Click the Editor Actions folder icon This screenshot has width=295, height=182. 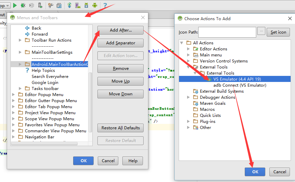[x=196, y=49]
